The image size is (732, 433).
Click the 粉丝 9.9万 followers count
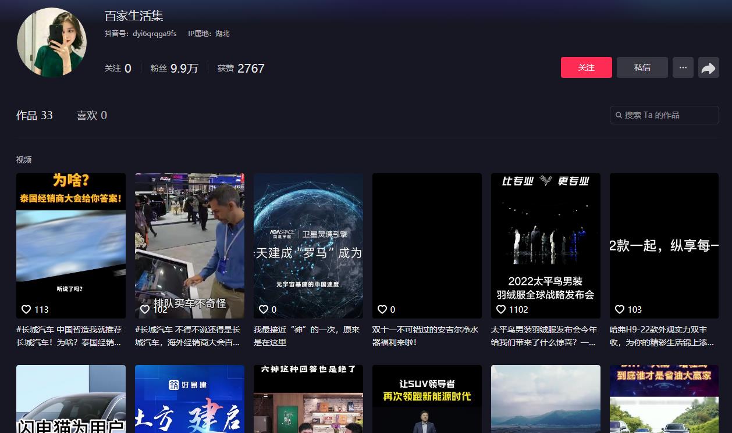tap(174, 68)
